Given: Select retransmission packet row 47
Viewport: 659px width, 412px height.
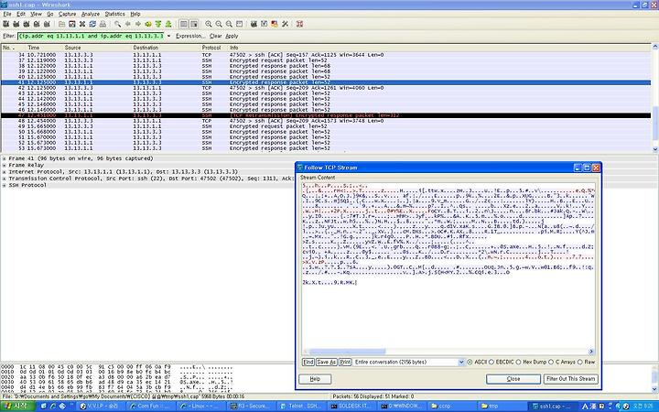Looking at the screenshot, I should (326, 115).
